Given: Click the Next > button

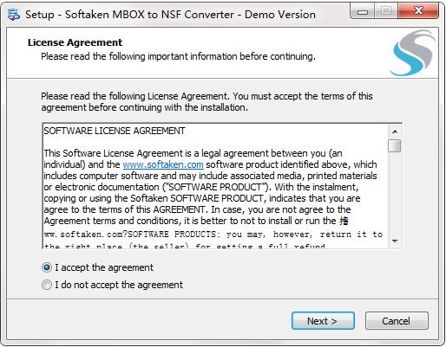Looking at the screenshot, I should tap(323, 320).
